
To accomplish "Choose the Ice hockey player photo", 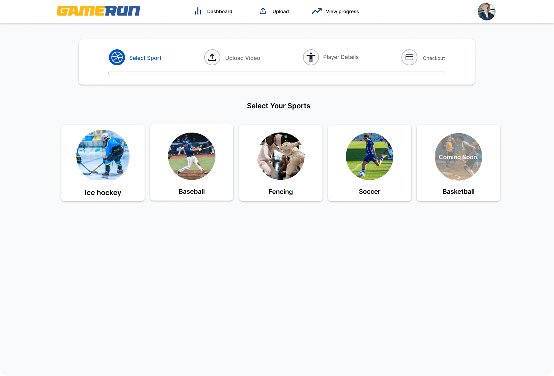I will coord(103,155).
